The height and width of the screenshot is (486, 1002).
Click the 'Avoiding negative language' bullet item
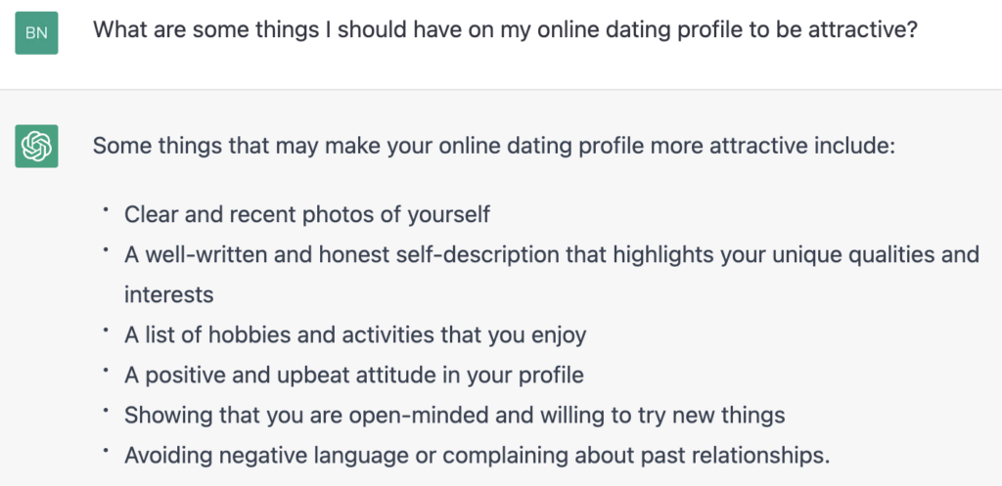tap(477, 456)
